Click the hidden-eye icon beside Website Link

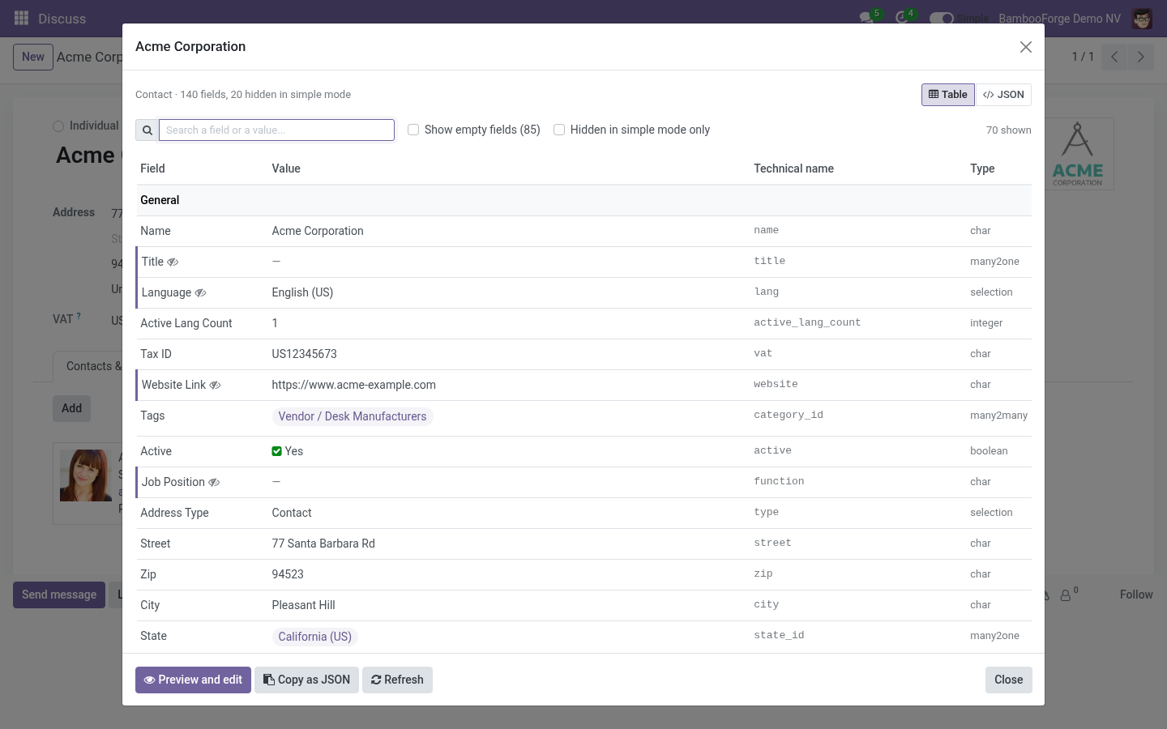(x=215, y=385)
